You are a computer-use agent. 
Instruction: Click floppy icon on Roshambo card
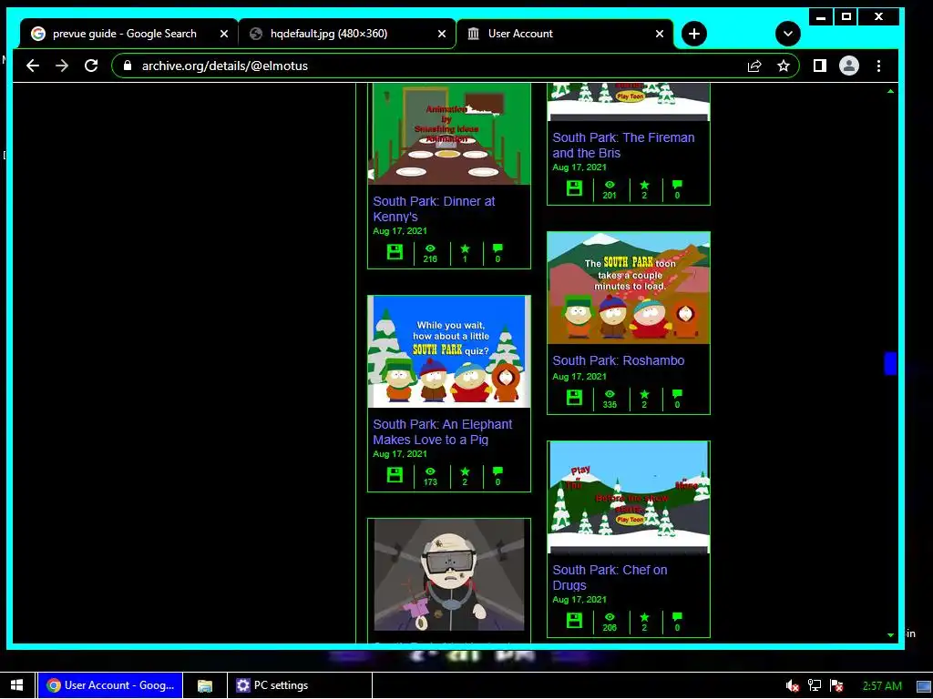pos(574,398)
